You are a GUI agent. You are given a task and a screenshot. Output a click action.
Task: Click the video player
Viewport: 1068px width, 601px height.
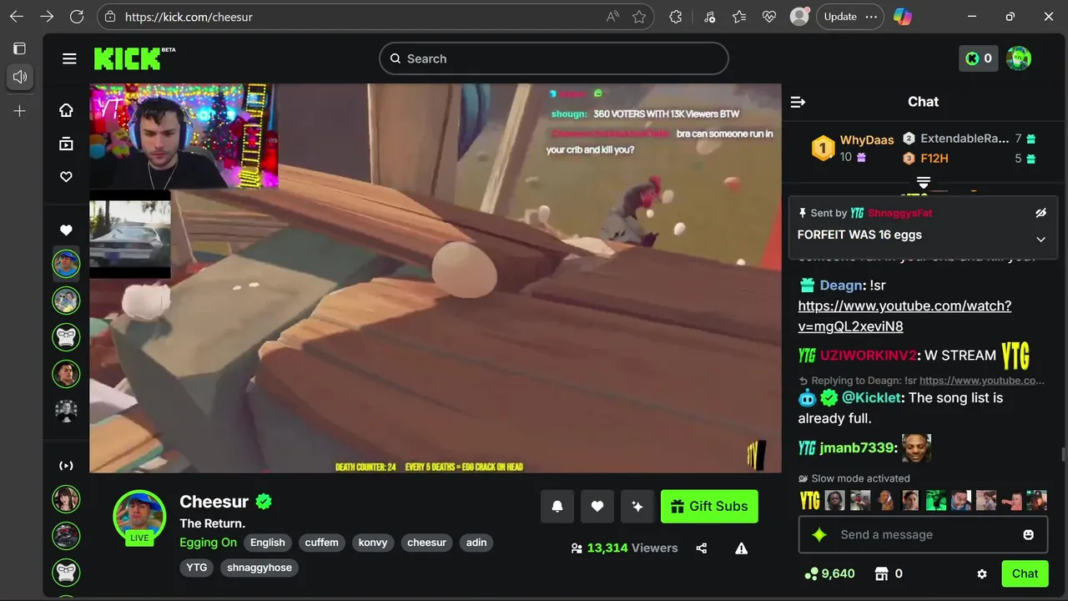pos(436,278)
